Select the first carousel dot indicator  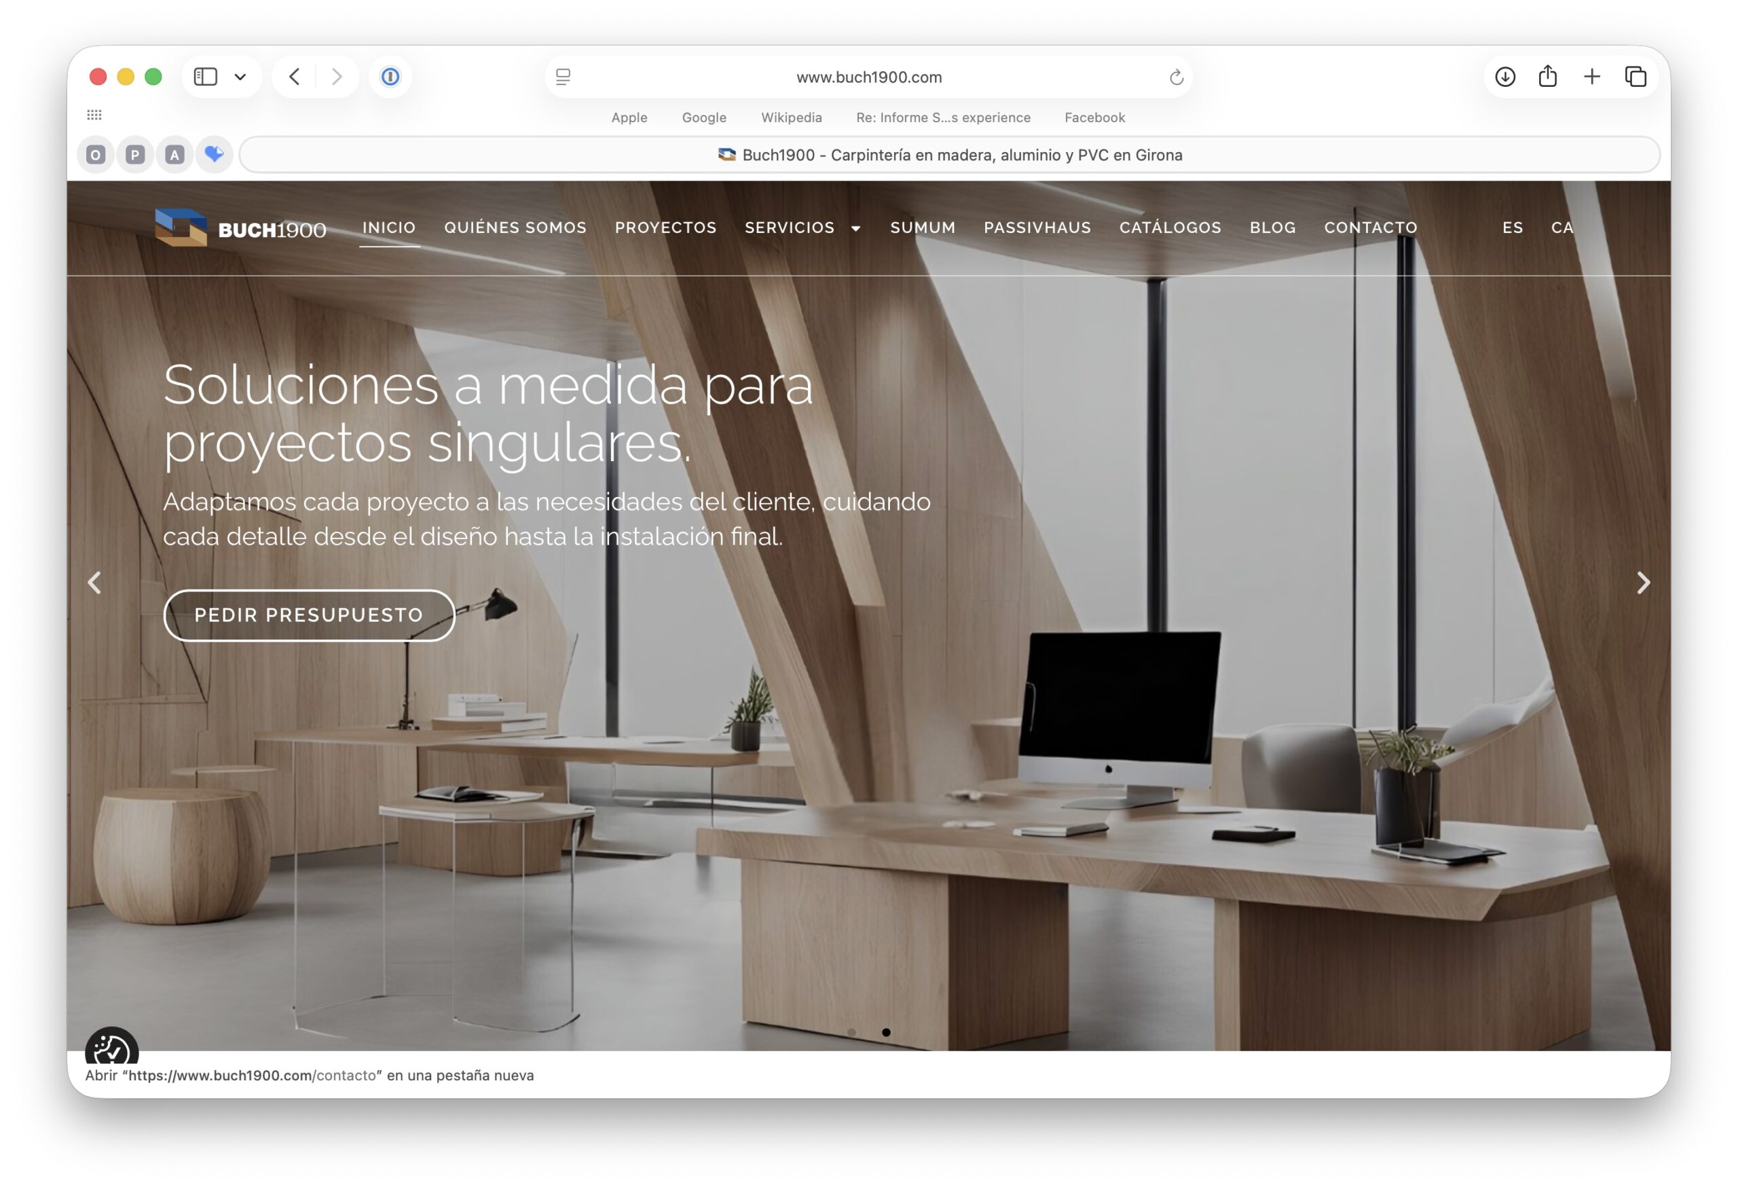pos(851,1032)
